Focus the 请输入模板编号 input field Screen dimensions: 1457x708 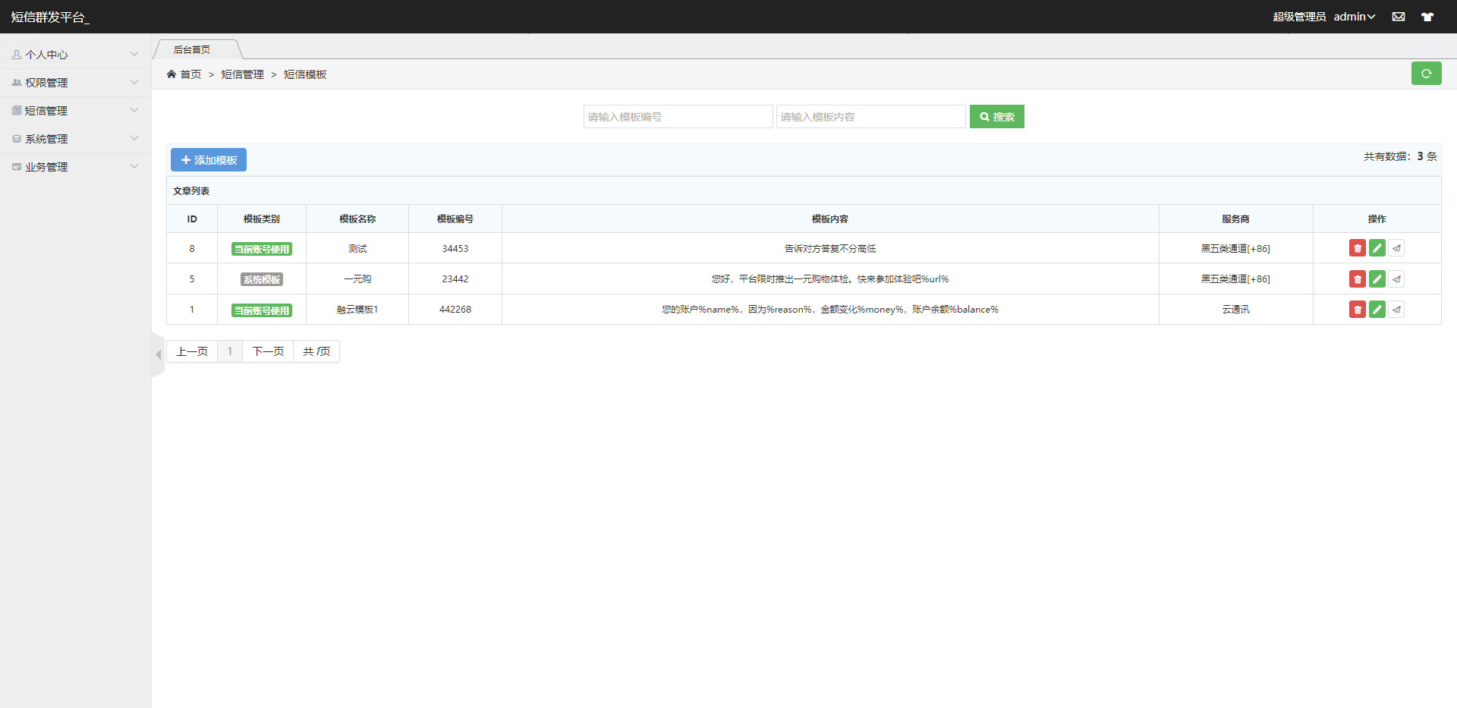click(x=678, y=117)
